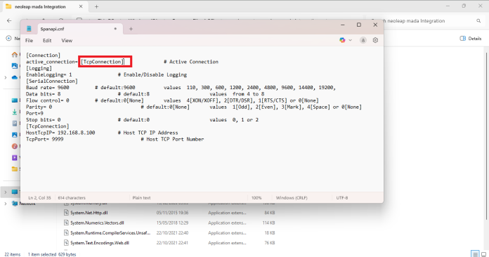Image resolution: width=489 pixels, height=257 pixels.
Task: Click the Data bits= 8 text
Action: (x=44, y=94)
